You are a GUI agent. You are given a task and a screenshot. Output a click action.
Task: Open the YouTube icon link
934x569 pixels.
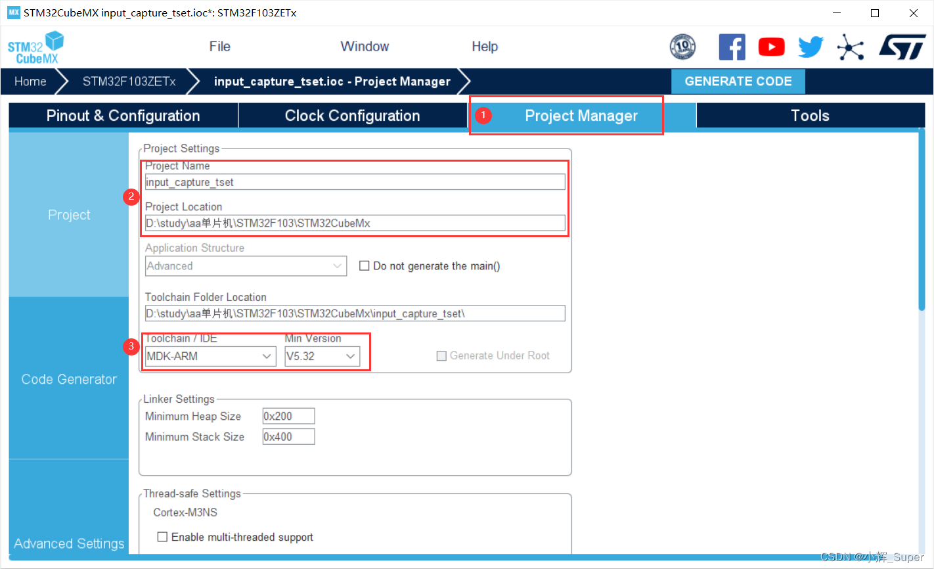771,47
